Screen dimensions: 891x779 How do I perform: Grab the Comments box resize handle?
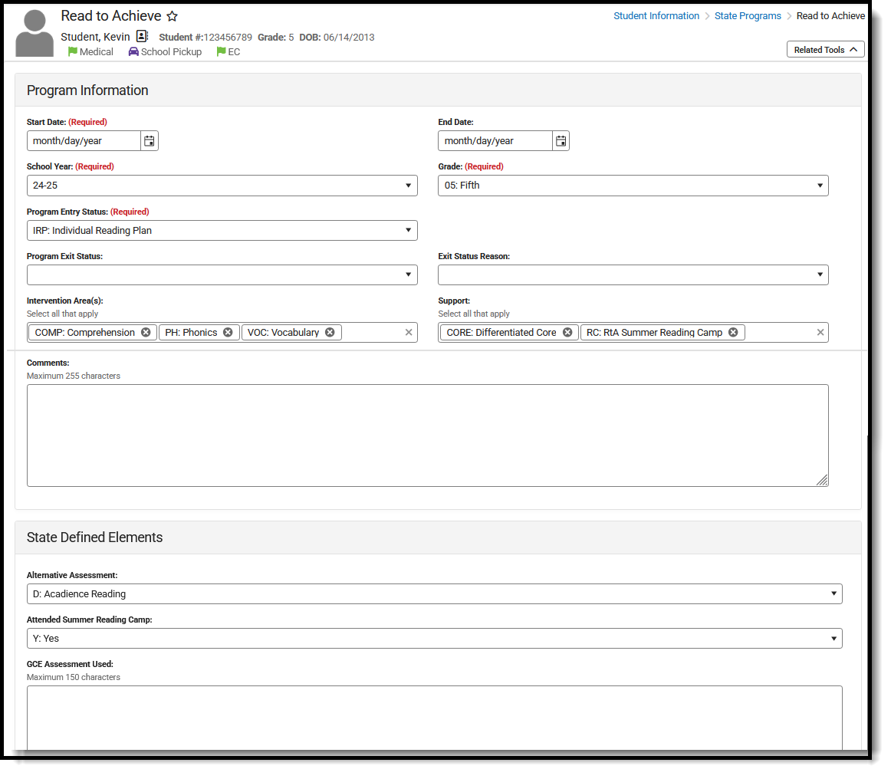click(x=822, y=480)
